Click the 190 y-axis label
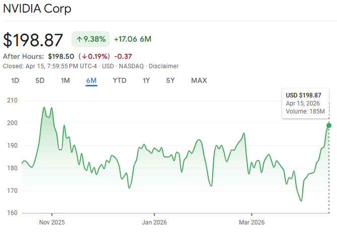This screenshot has width=337, height=232. tap(12, 146)
